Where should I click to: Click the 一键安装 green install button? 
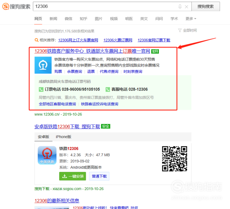point(72,176)
